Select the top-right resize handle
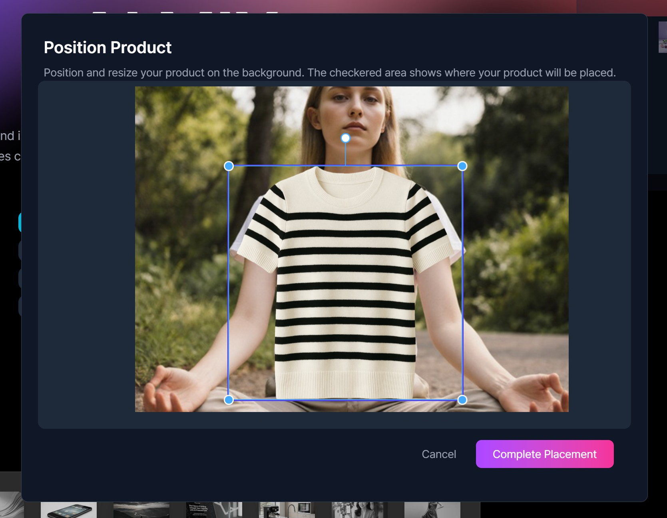Screen dimensions: 667x518 click(x=462, y=165)
